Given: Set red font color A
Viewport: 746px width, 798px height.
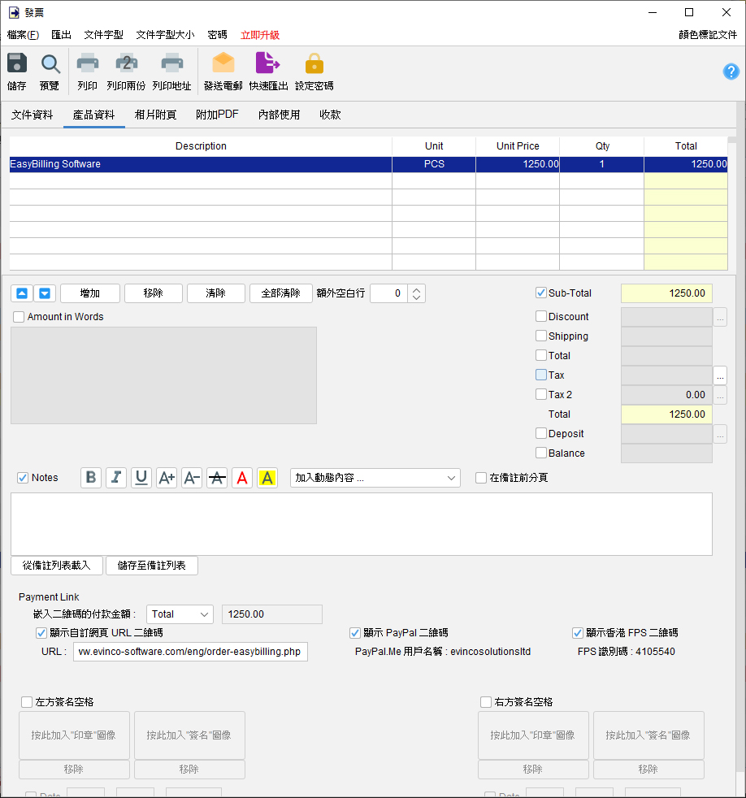Looking at the screenshot, I should point(242,477).
